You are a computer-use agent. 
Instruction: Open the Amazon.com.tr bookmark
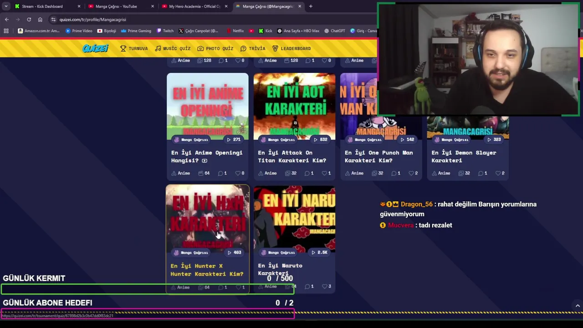39,31
